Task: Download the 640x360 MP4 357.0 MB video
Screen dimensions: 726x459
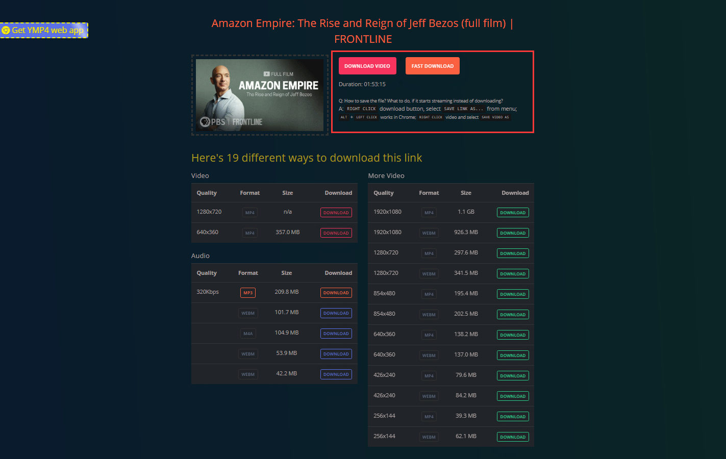Action: (x=336, y=233)
